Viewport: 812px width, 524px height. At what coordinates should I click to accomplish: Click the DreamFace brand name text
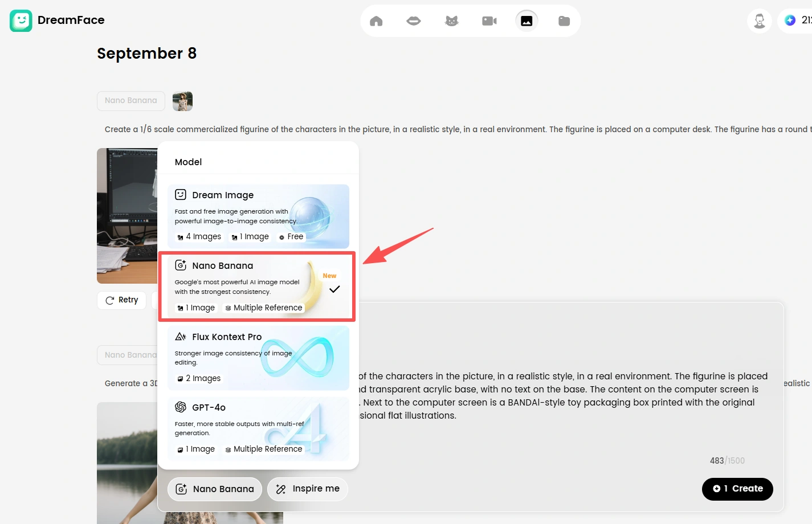click(x=71, y=20)
